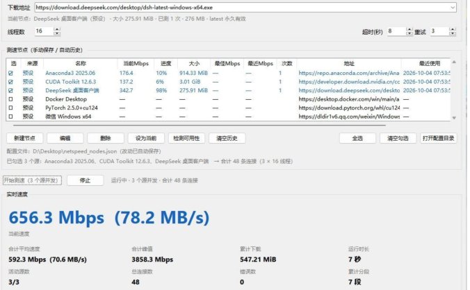Click the 重试 value field
470x290 pixels.
click(440, 31)
